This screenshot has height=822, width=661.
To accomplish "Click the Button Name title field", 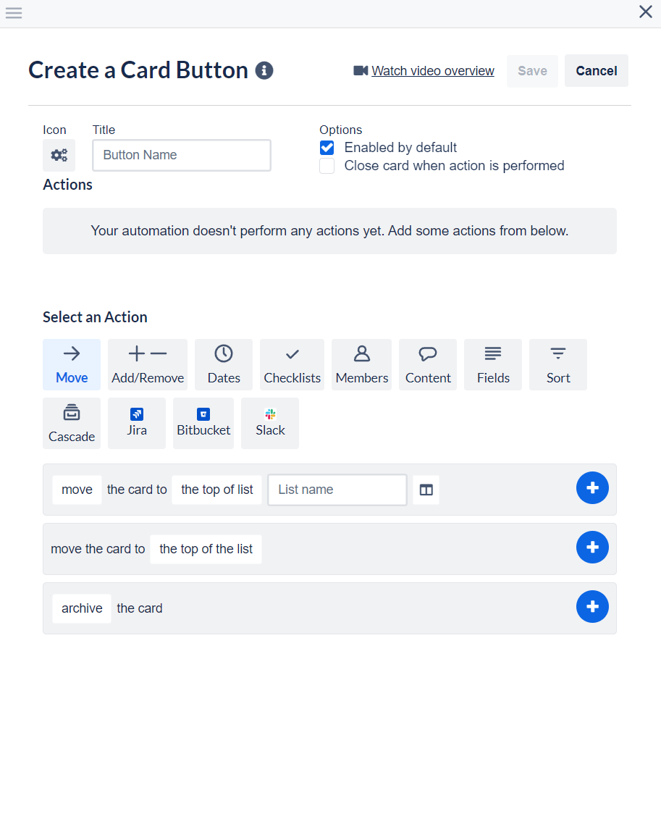I will tap(182, 155).
